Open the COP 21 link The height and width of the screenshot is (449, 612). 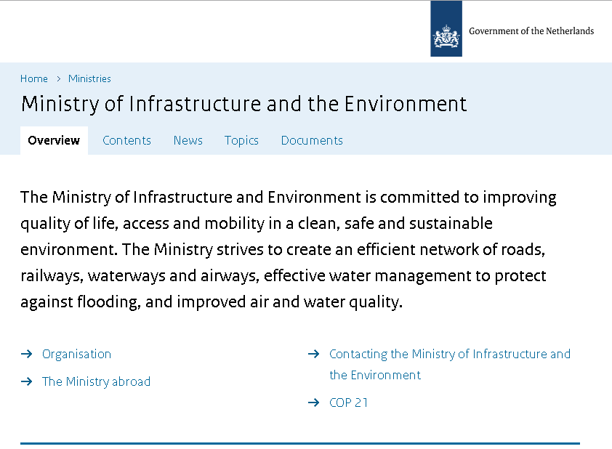pos(349,403)
